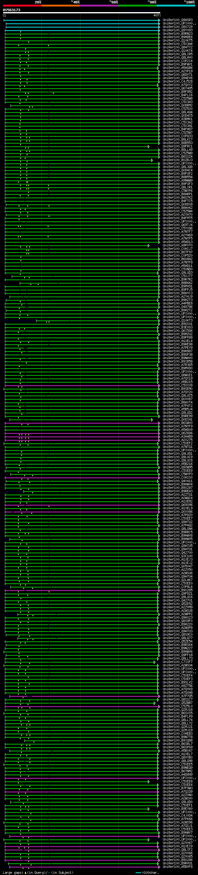Viewport: 198px width, 875px height.
Task: Select the UniRef100_Q8VYB0 label
Action: pos(178,757)
